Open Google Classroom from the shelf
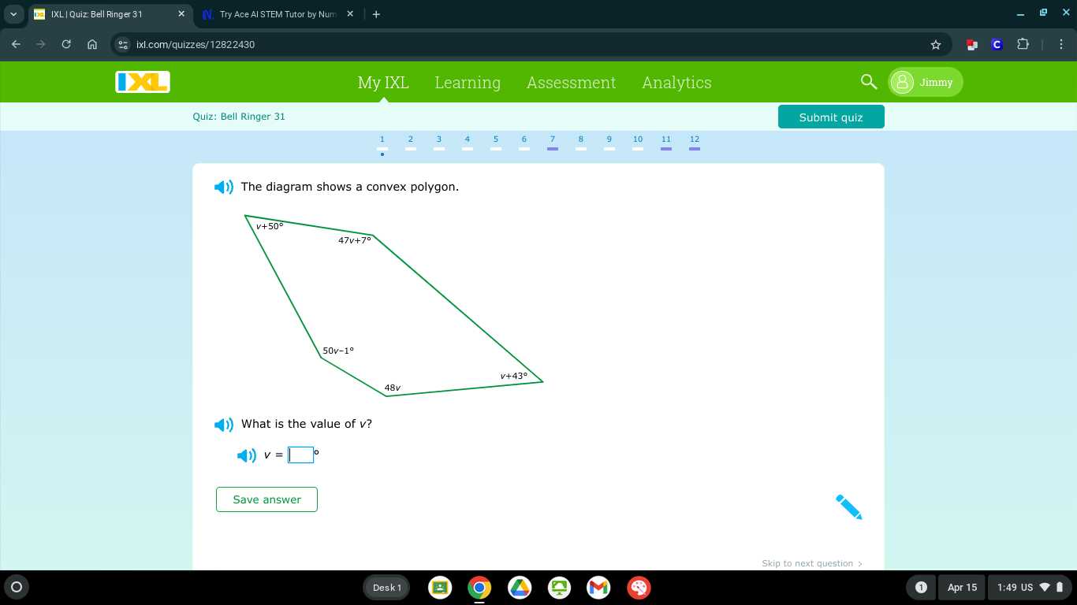 pyautogui.click(x=439, y=587)
